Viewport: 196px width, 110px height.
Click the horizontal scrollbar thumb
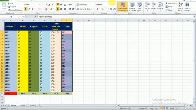(152, 105)
